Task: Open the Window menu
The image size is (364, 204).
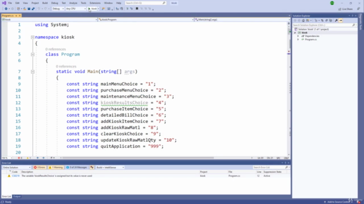Action: click(x=109, y=3)
